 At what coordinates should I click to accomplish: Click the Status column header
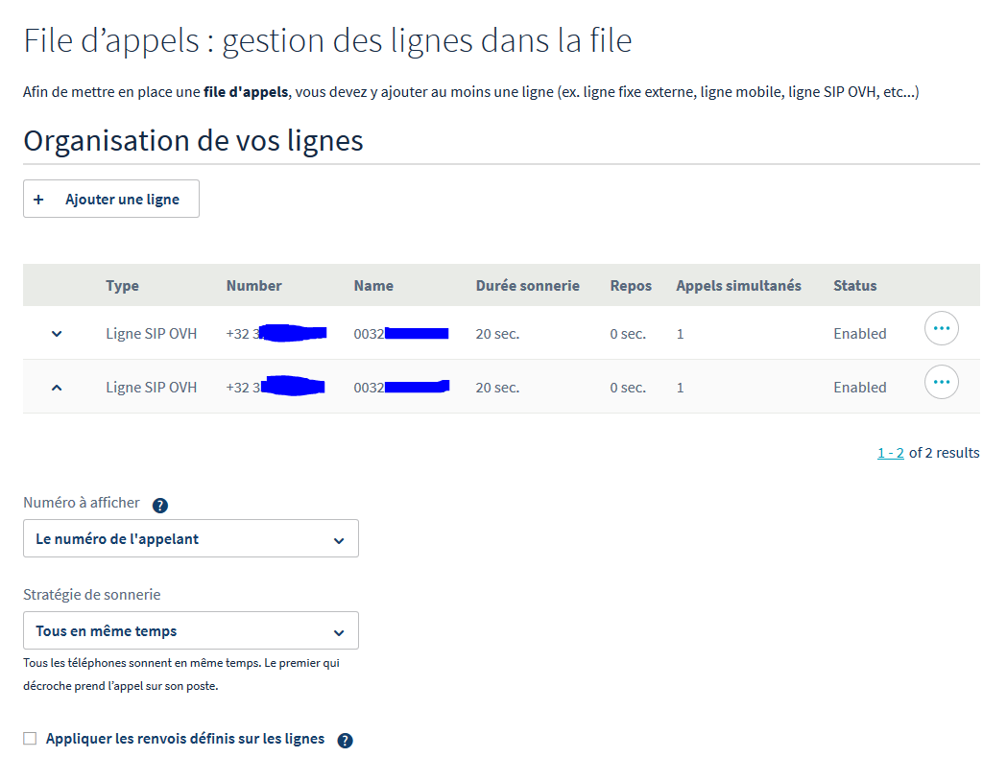(x=854, y=286)
